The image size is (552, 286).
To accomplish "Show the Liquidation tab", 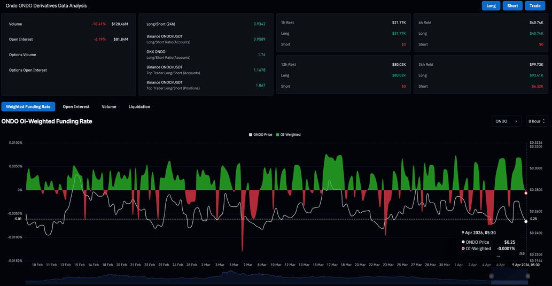I will click(139, 107).
